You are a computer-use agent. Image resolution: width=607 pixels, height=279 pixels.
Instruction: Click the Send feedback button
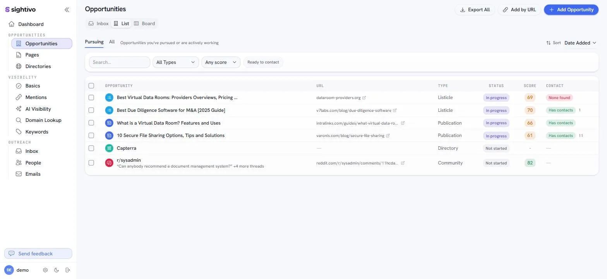click(38, 253)
